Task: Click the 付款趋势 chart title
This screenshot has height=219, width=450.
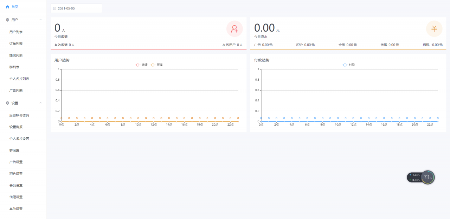Action: [x=262, y=60]
